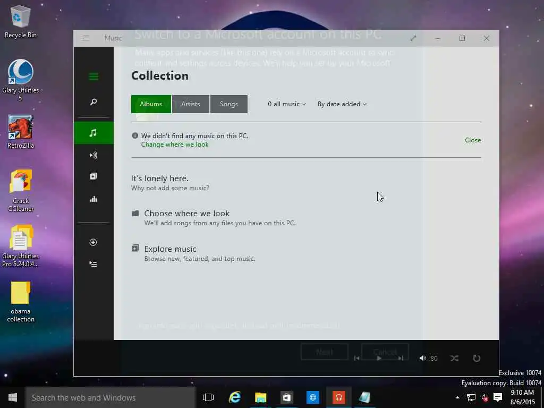544x408 pixels.
Task: Expand the 'By date added' sort dropdown
Action: click(x=342, y=104)
